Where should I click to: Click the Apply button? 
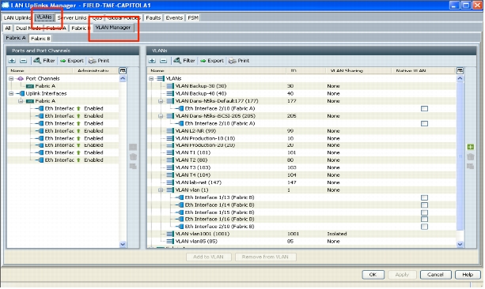click(x=402, y=275)
